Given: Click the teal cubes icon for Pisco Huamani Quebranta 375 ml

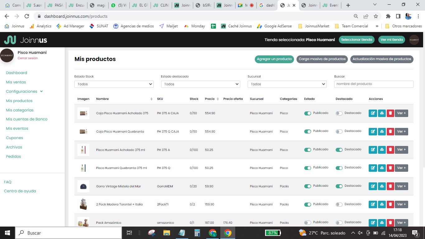Looking at the screenshot, I should coord(381,168).
